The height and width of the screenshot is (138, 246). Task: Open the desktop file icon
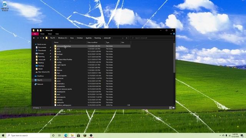click(x=5, y=6)
